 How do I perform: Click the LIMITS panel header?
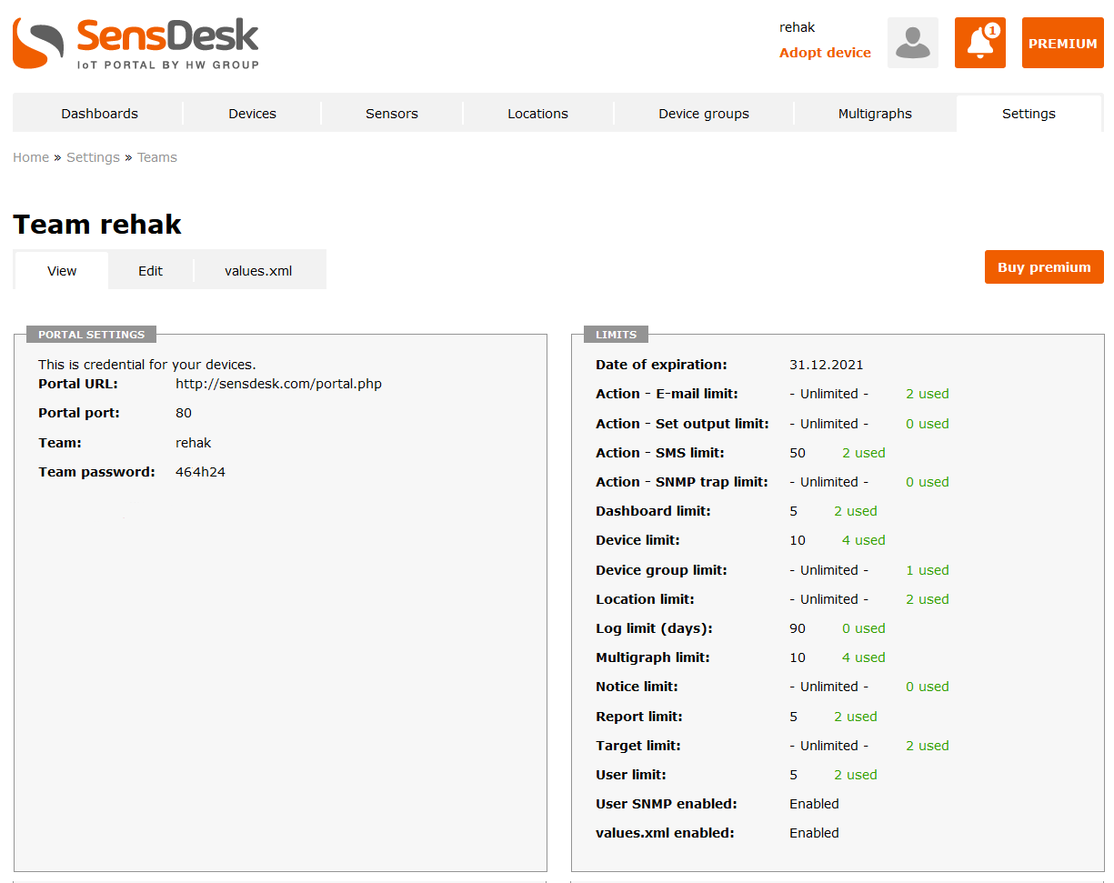(x=616, y=335)
